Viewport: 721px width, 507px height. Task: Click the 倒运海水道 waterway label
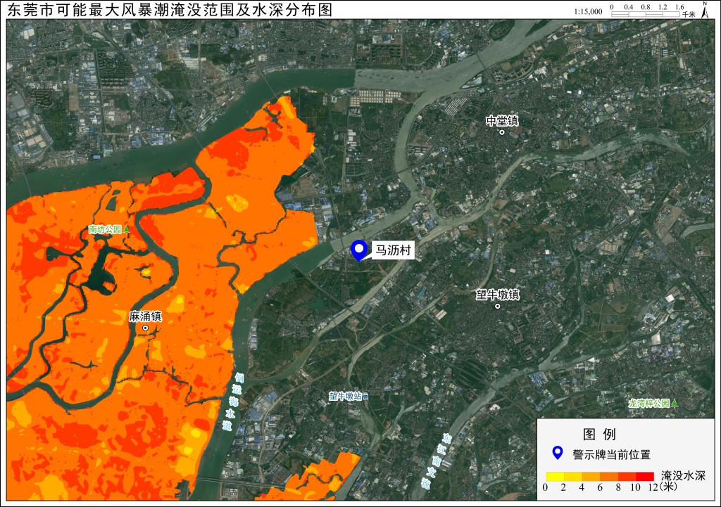pyautogui.click(x=232, y=402)
